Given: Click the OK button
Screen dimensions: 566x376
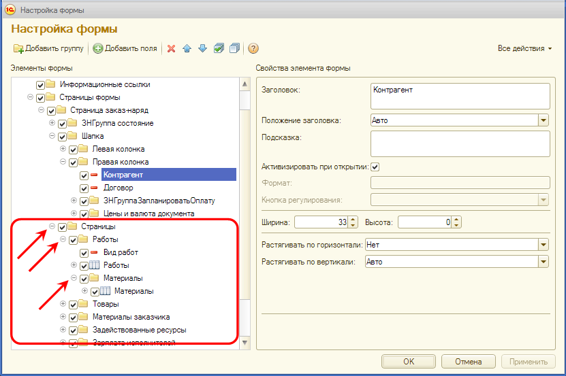Looking at the screenshot, I should point(409,362).
